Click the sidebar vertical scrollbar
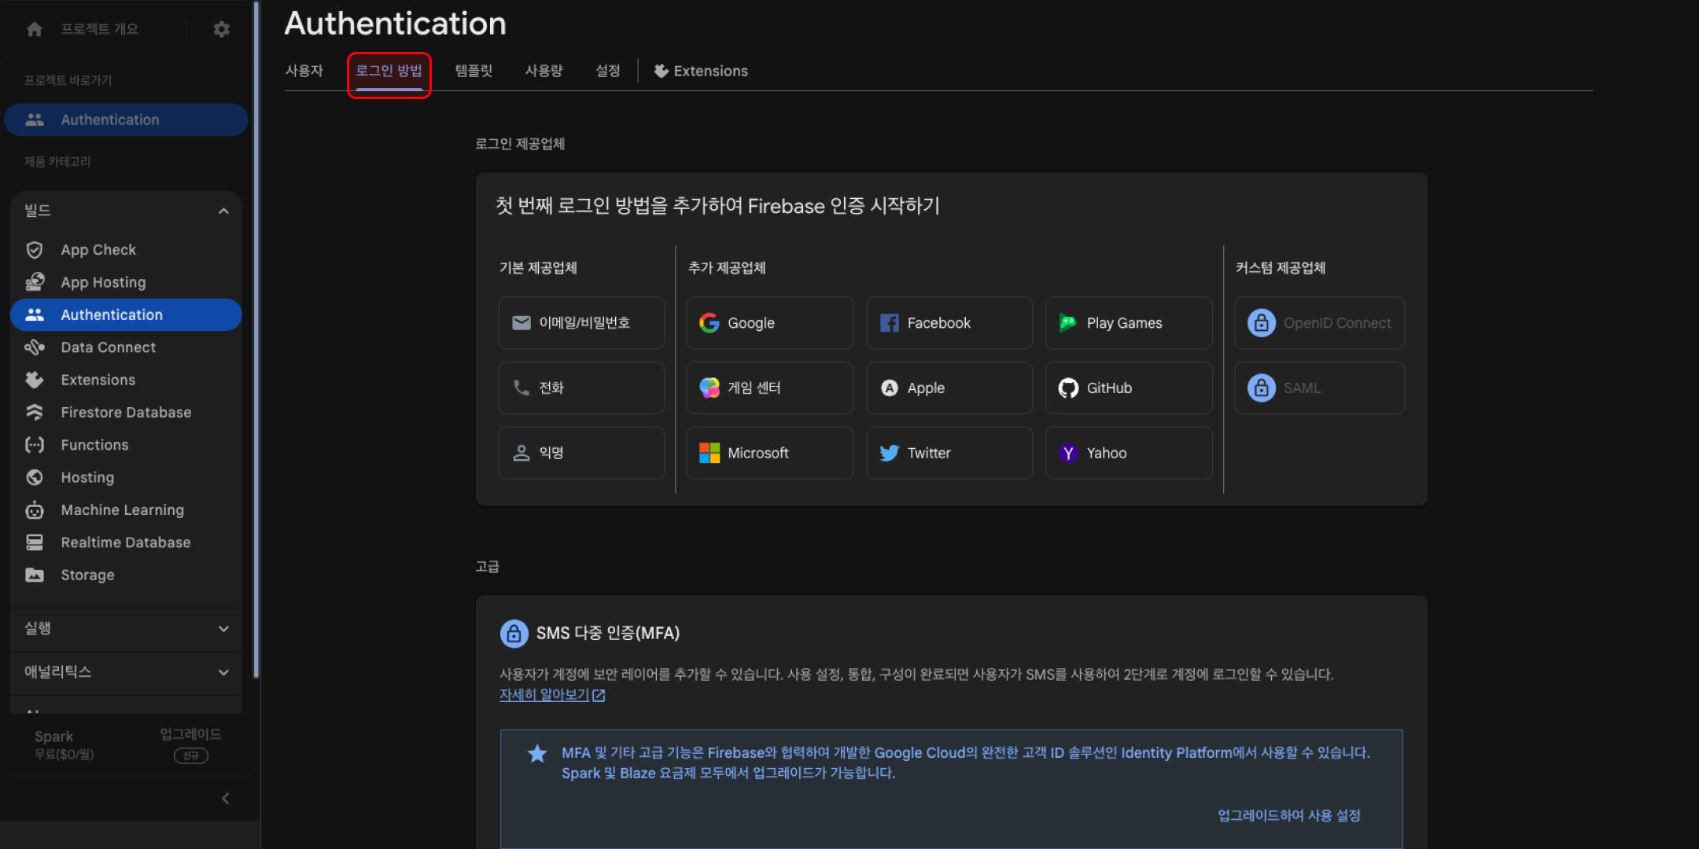The height and width of the screenshot is (849, 1699). pyautogui.click(x=256, y=338)
